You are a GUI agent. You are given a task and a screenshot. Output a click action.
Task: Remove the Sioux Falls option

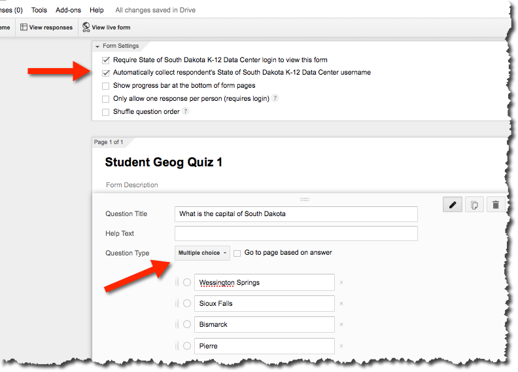click(x=341, y=303)
